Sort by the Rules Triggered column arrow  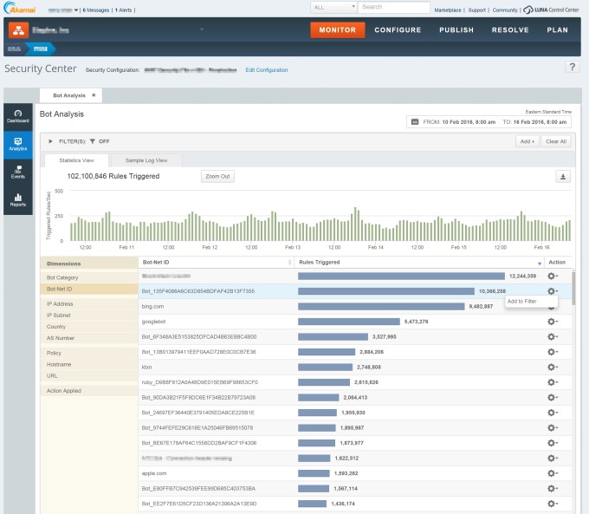click(x=539, y=262)
